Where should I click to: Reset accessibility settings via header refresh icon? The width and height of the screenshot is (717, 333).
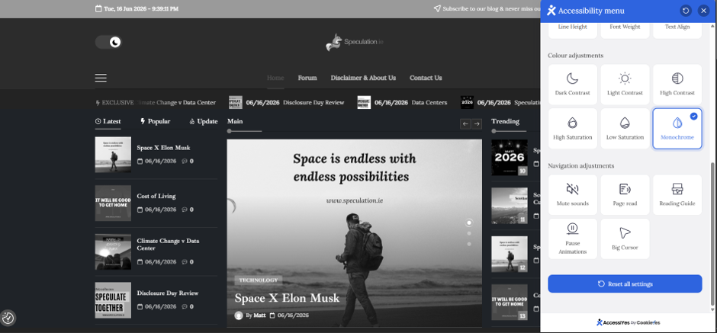point(685,11)
